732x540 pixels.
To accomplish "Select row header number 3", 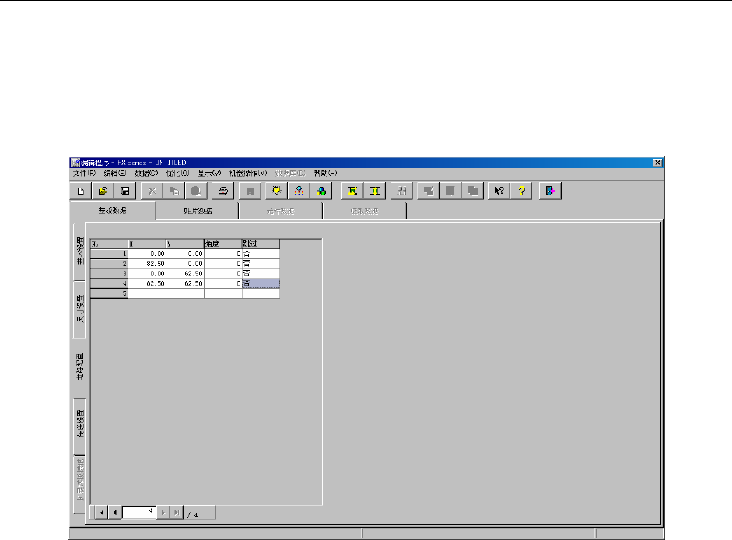I will click(109, 273).
